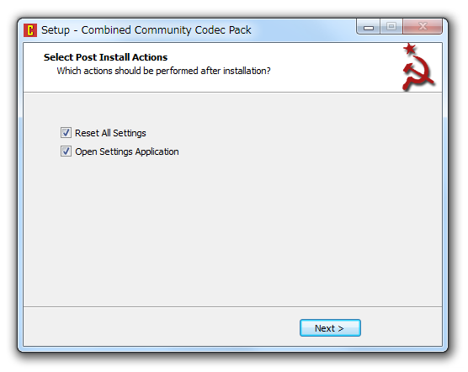Viewport: 468px width, 372px height.
Task: Click the CCCP app icon in title bar
Action: click(x=30, y=30)
